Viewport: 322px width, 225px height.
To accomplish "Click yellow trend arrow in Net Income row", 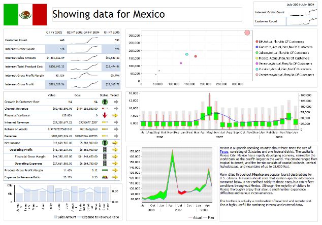I will coord(115,143).
